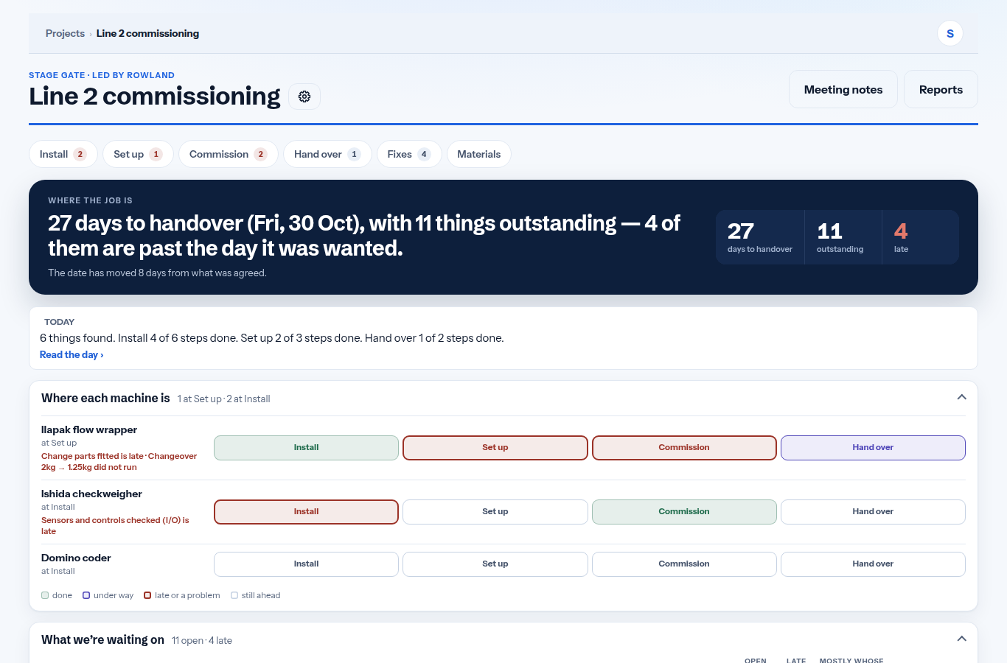The height and width of the screenshot is (663, 1007).
Task: Open the Hand over tab
Action: tap(327, 154)
